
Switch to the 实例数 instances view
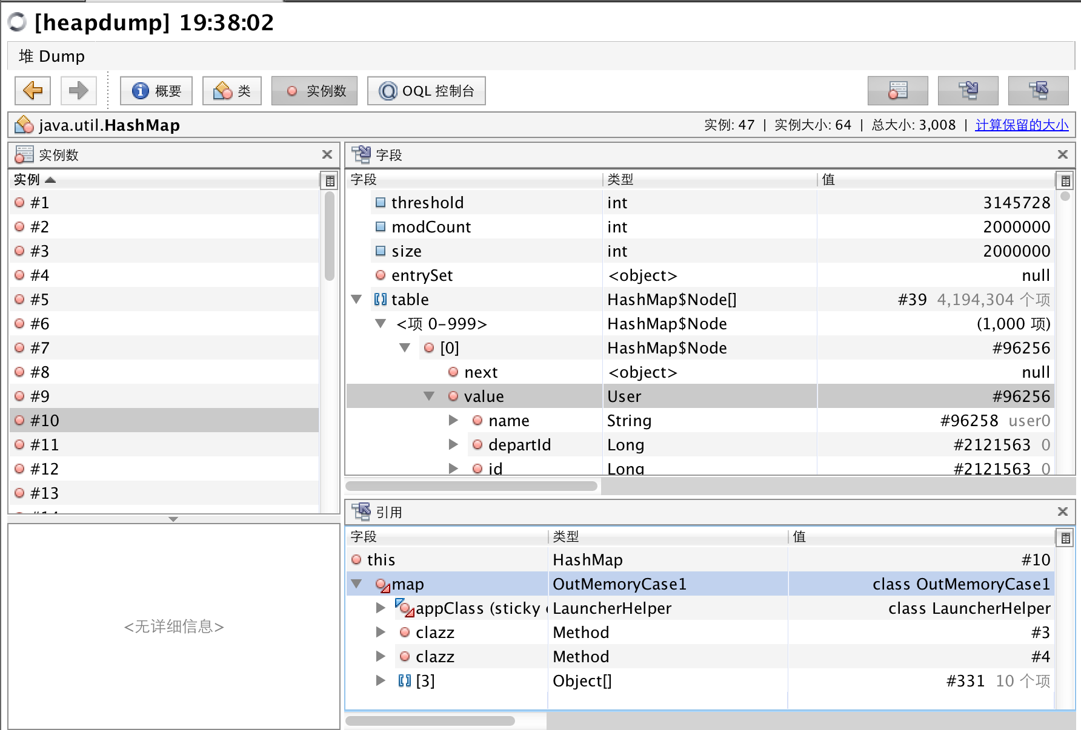314,91
